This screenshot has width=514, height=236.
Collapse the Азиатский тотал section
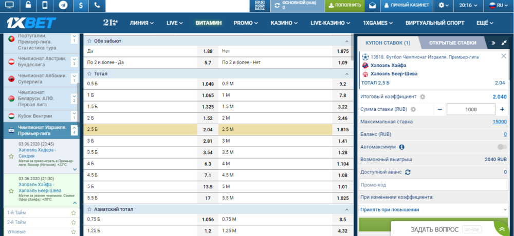pos(347,209)
